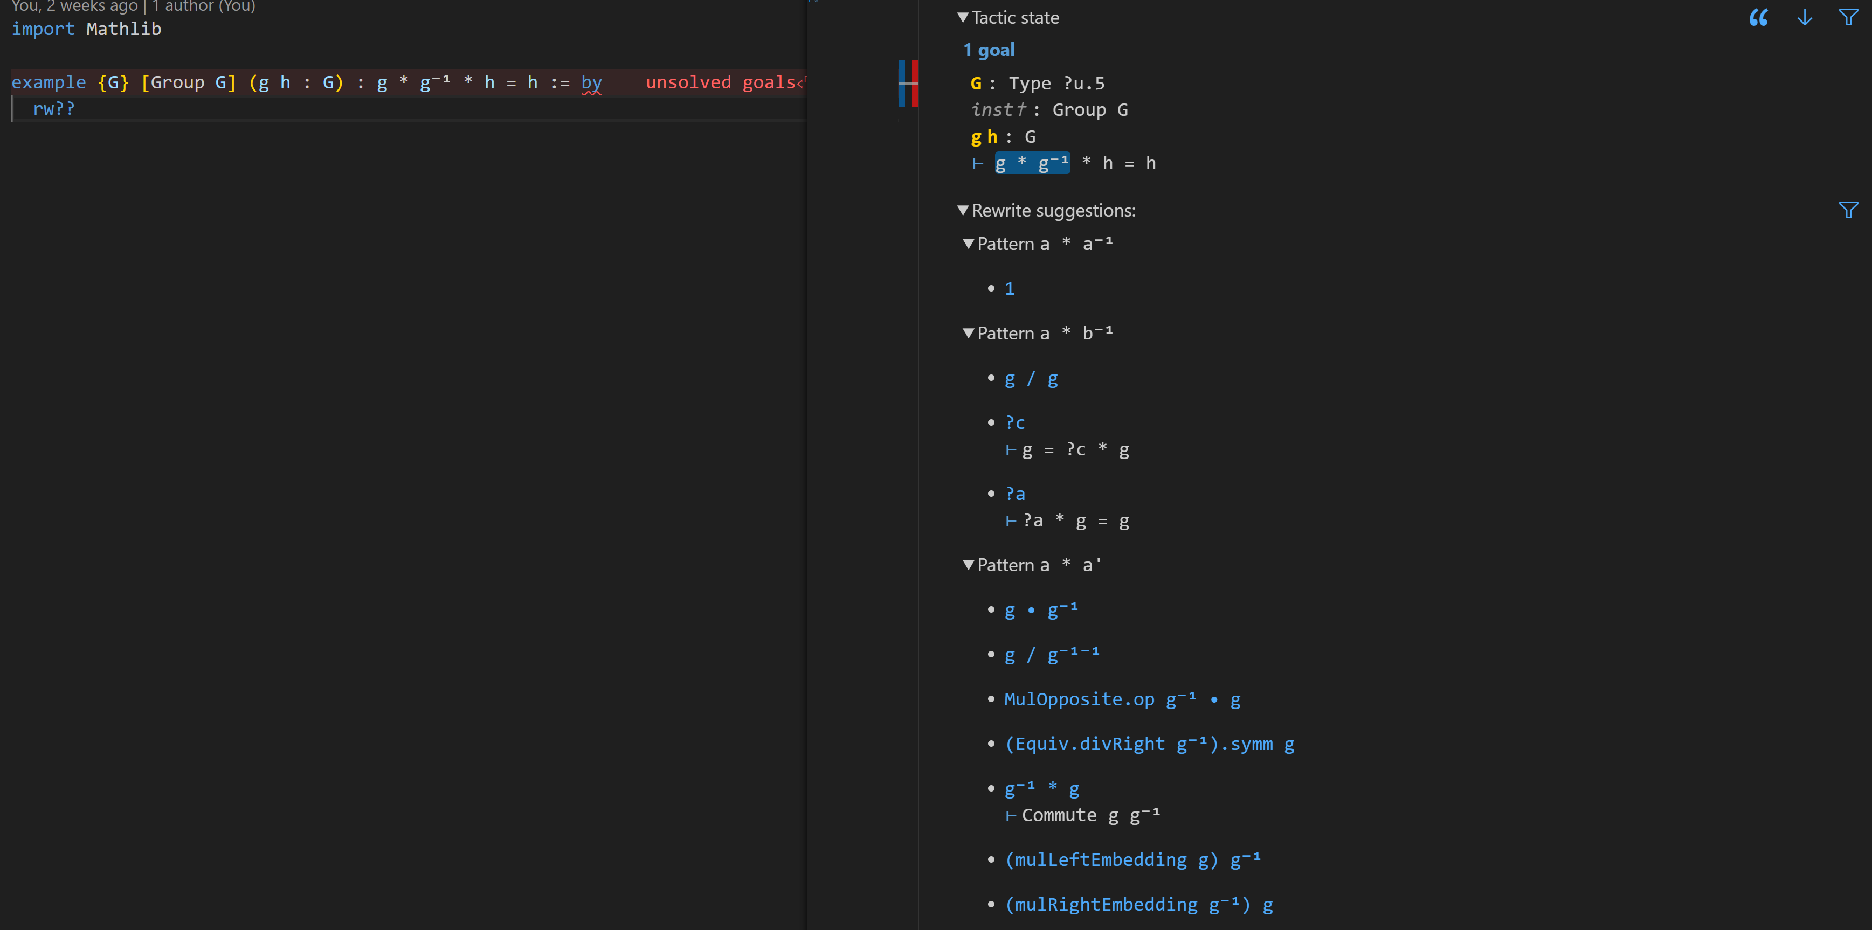Viewport: 1872px width, 930px height.
Task: Click the filter icon beside Tactic state
Action: tap(1848, 17)
